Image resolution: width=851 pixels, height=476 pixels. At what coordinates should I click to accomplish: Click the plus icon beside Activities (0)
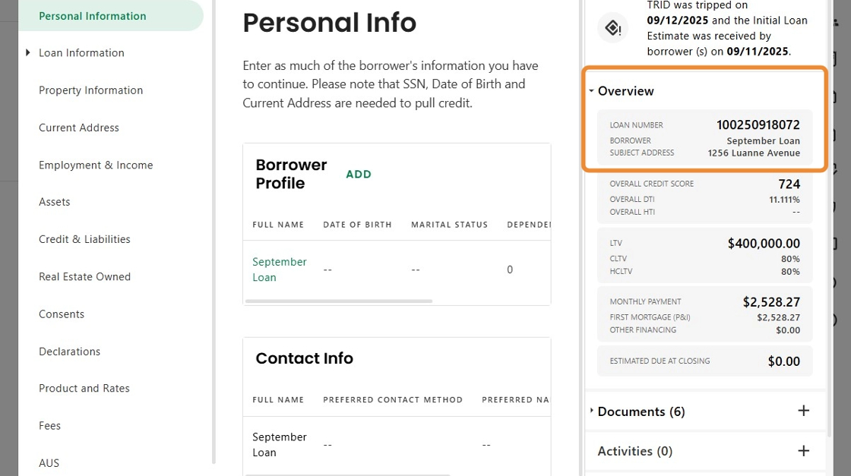803,451
